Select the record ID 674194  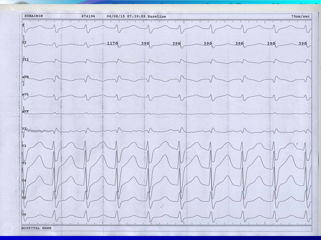[x=88, y=16]
